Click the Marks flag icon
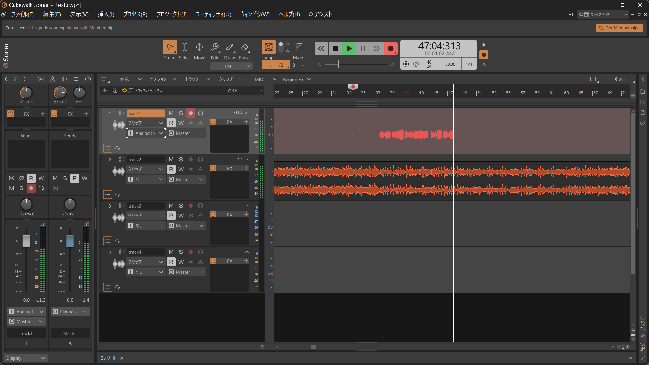Viewport: 649px width, 365px height. [x=299, y=47]
